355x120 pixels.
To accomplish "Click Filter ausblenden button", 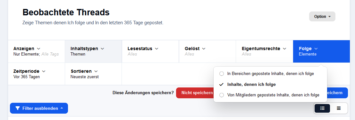I will click(x=39, y=108).
